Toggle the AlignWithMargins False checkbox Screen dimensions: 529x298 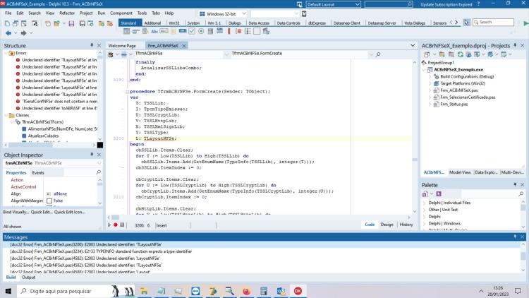pos(49,201)
